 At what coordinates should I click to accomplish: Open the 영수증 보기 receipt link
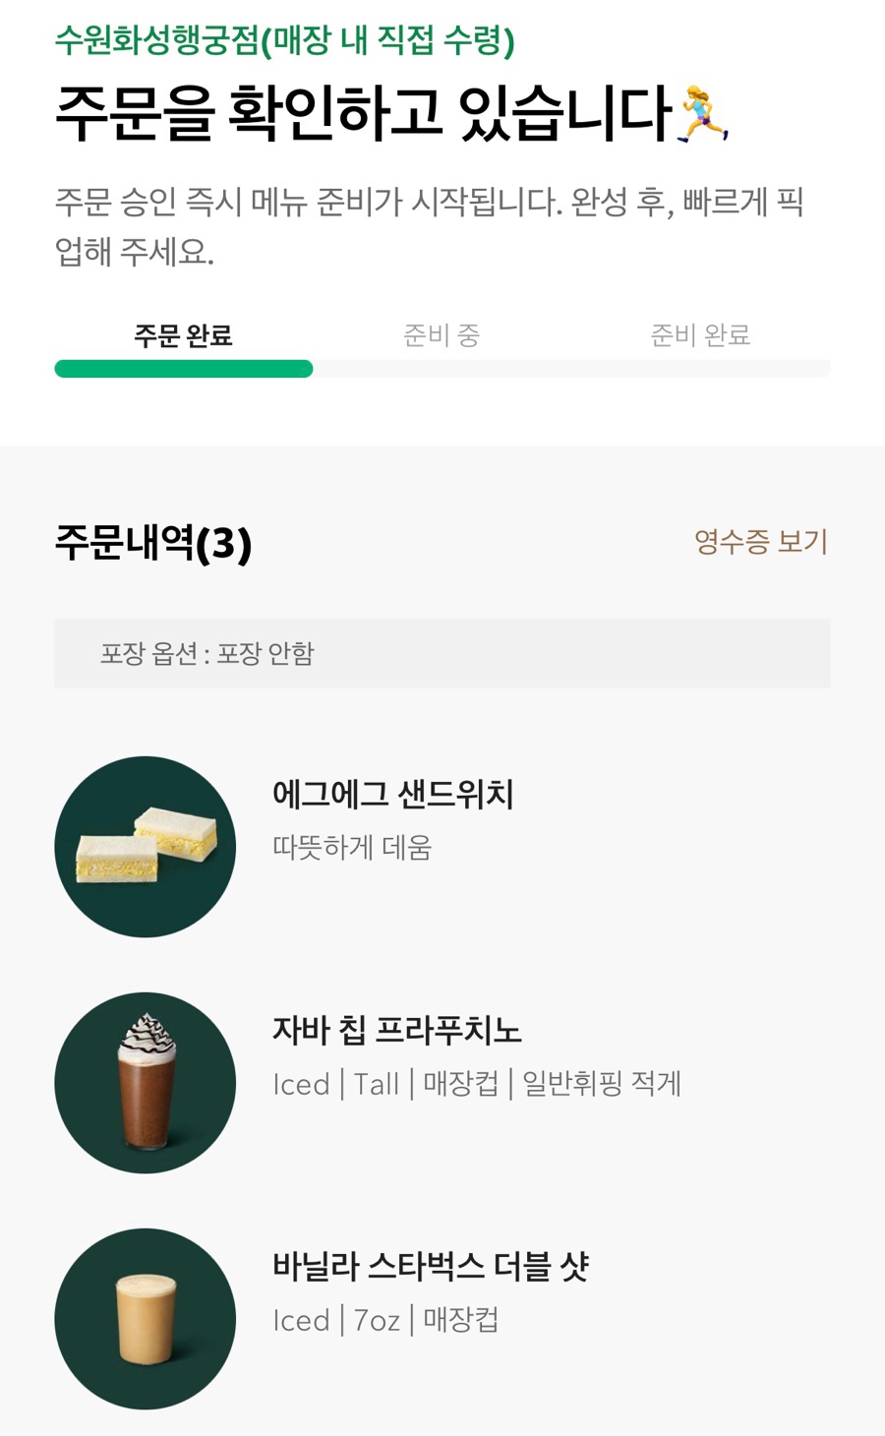pos(760,542)
